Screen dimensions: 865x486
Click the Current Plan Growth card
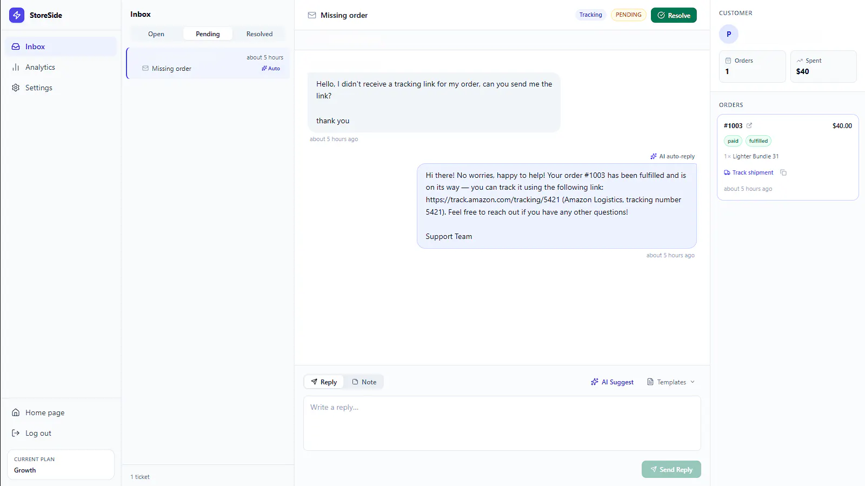(x=61, y=464)
